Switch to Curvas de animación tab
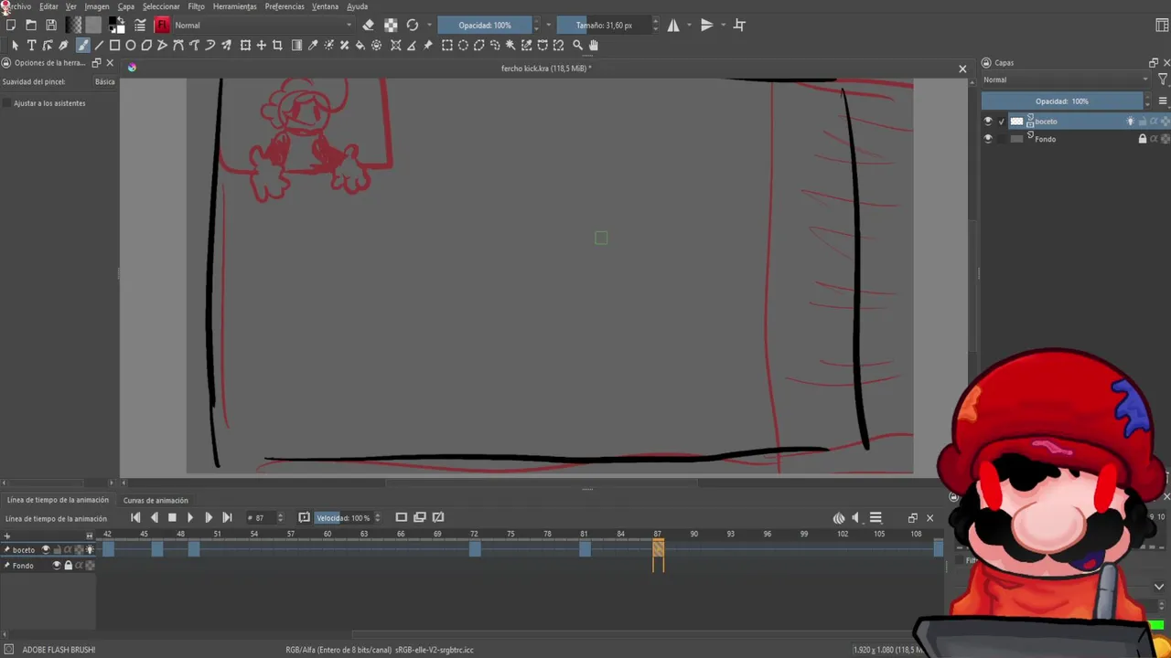 click(x=156, y=500)
